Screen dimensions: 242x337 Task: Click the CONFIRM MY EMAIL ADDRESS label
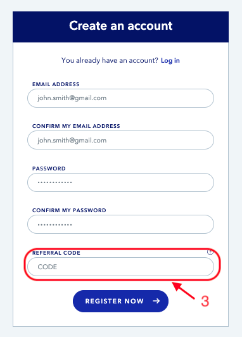coord(76,126)
